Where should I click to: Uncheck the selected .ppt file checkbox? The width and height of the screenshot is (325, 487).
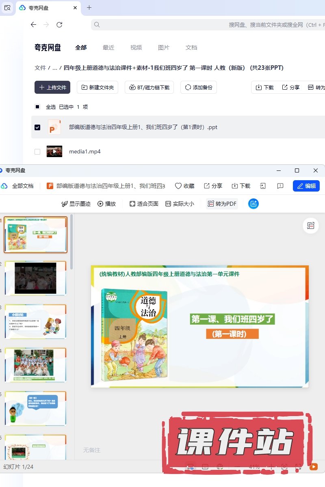(37, 127)
